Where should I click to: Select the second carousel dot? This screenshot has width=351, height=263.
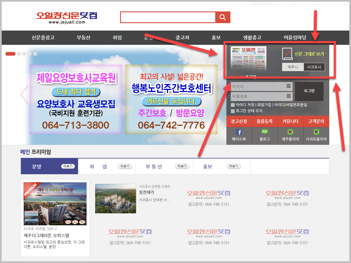coord(19,54)
